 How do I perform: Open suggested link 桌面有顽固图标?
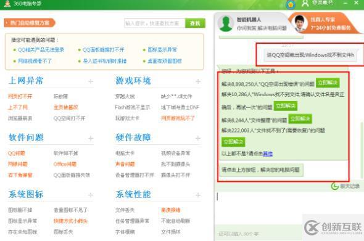click(164, 61)
